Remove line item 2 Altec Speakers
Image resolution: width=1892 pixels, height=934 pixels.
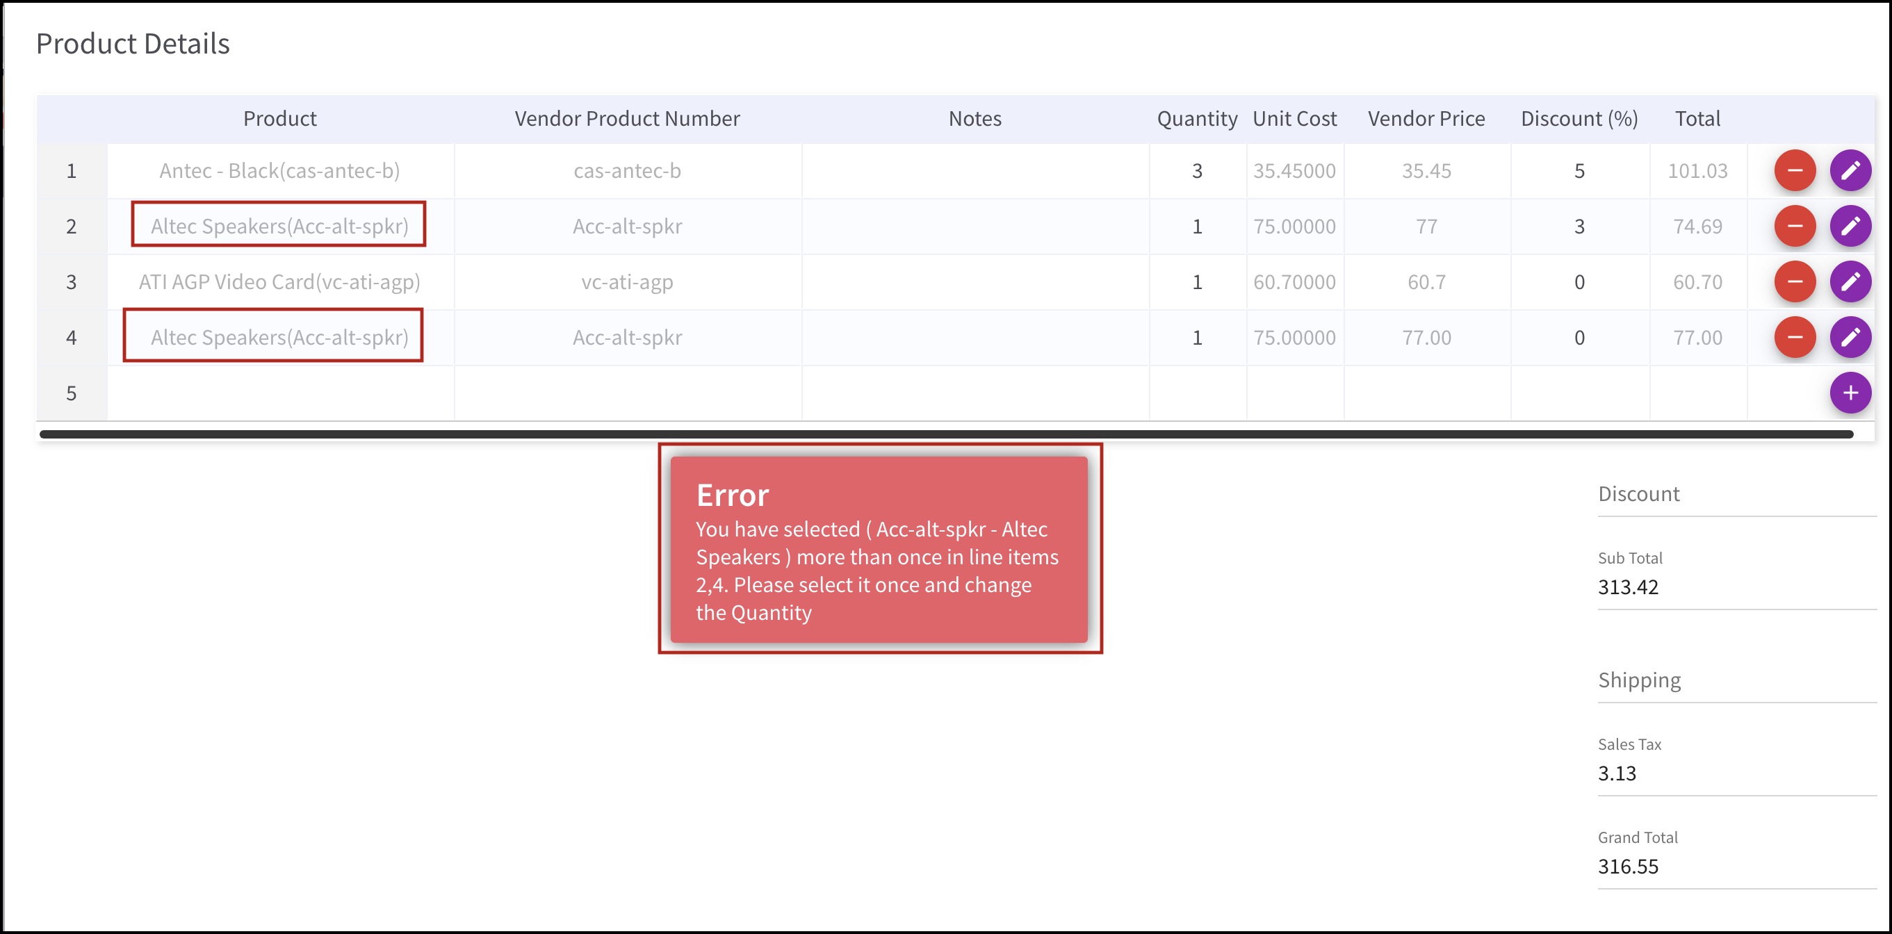click(x=1794, y=226)
